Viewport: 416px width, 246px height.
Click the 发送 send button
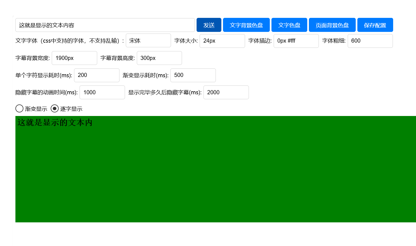[x=209, y=25]
